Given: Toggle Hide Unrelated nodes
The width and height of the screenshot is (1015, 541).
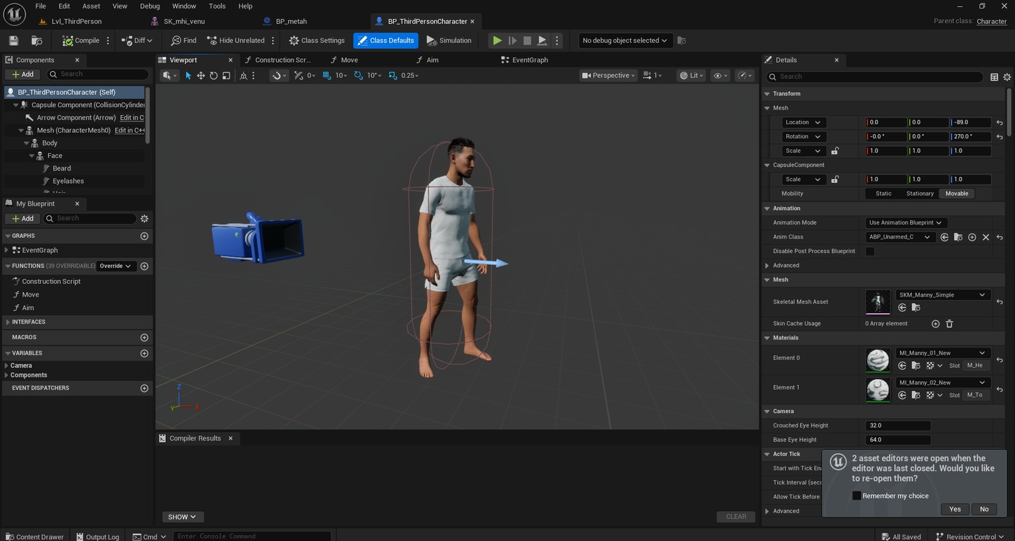Looking at the screenshot, I should (236, 40).
